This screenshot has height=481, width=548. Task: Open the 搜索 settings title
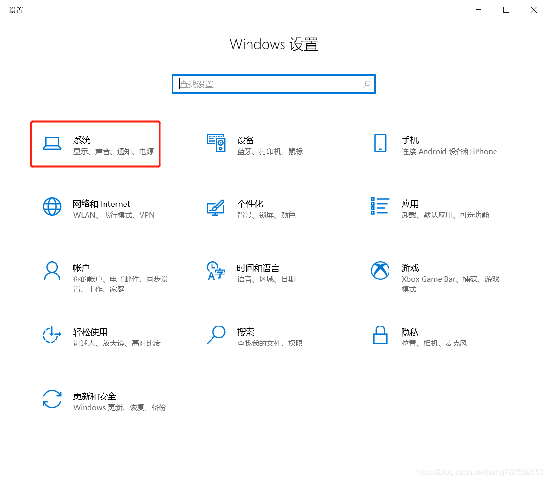click(246, 332)
